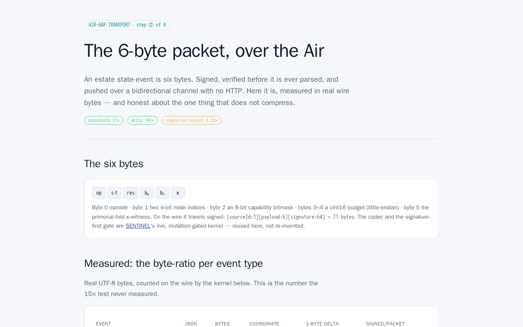Viewport: 523px width, 327px height.
Task: Click the "res" capability byte chip
Action: (131, 193)
